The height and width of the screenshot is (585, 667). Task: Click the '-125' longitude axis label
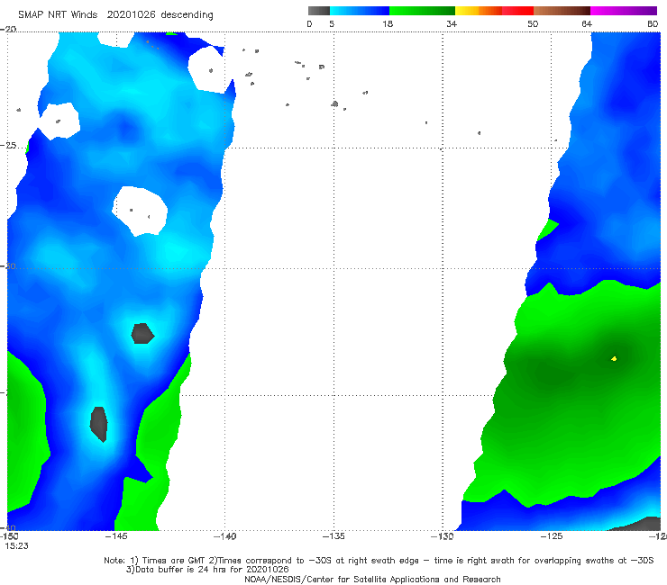tap(552, 536)
